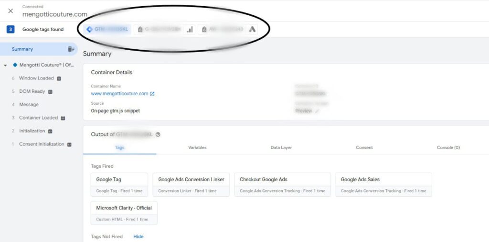Click Hide next to Tags Not Fired

tap(138, 236)
